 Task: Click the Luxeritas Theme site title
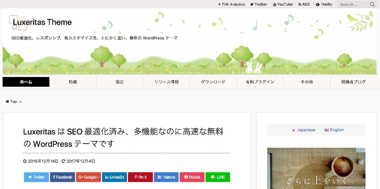click(x=42, y=22)
